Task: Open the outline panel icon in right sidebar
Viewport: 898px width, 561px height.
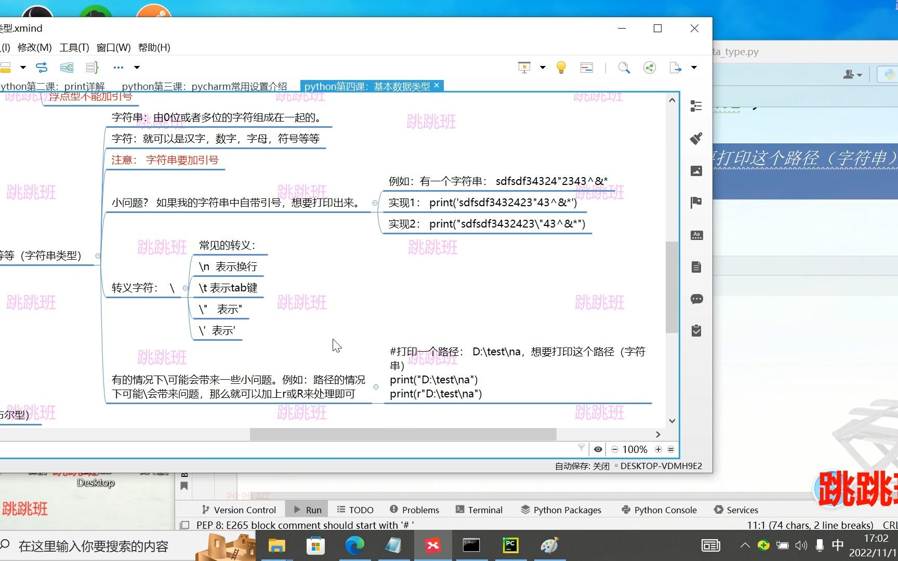Action: [x=696, y=106]
